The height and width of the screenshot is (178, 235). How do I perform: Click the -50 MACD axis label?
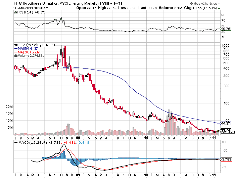[x=225, y=167]
